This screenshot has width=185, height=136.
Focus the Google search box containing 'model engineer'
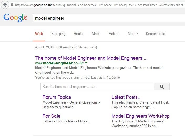click(109, 18)
